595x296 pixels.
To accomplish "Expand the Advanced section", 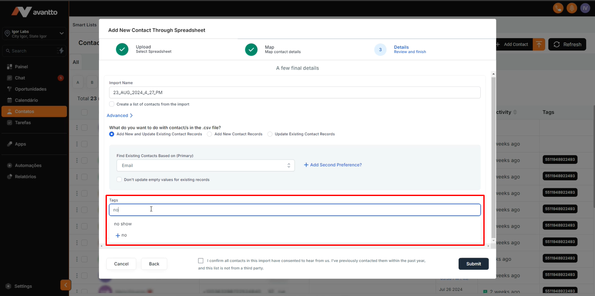I will tap(120, 116).
